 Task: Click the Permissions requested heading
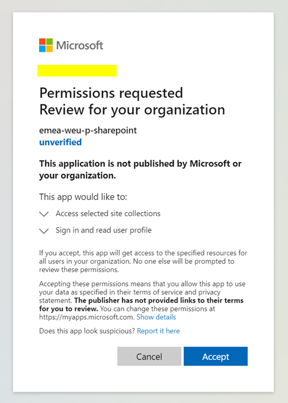point(111,93)
